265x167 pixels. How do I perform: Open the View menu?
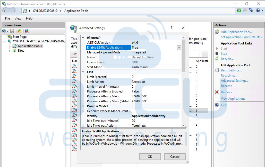(x=18, y=18)
